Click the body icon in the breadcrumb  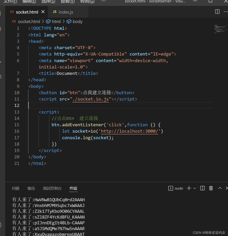pos(69,21)
